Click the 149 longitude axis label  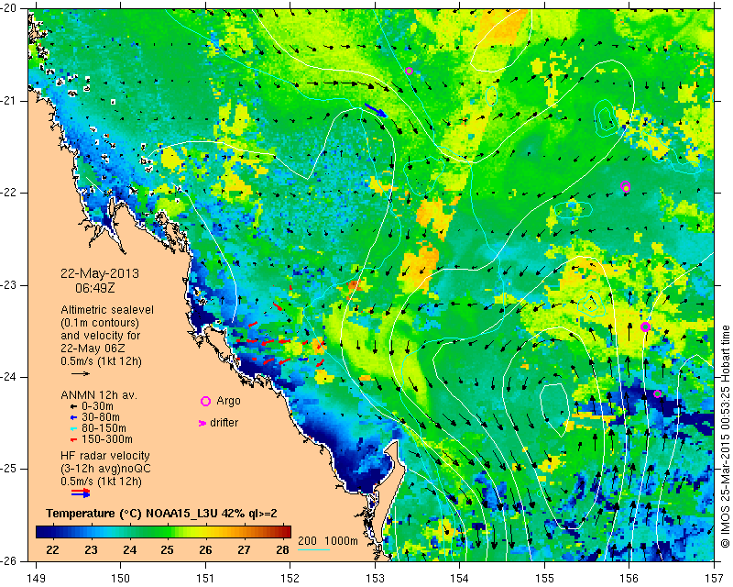click(37, 579)
